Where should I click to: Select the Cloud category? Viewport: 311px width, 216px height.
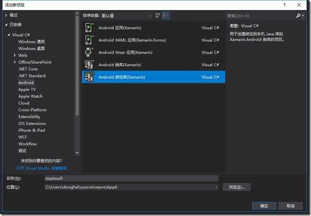24,103
